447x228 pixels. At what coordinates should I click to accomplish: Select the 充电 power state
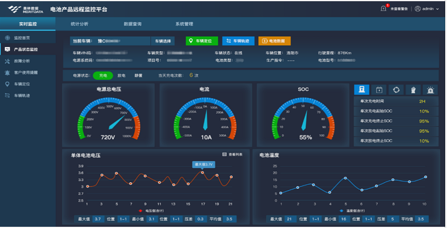[103, 76]
